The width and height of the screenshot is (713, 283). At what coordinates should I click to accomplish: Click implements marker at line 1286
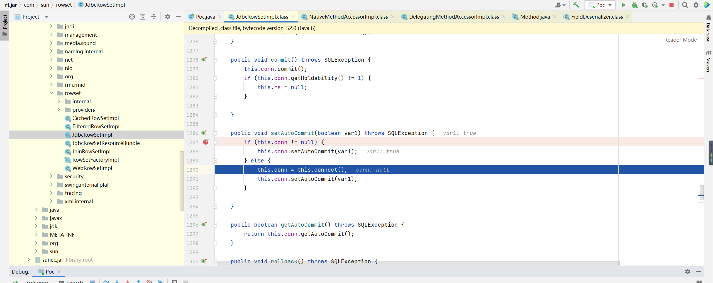(204, 133)
